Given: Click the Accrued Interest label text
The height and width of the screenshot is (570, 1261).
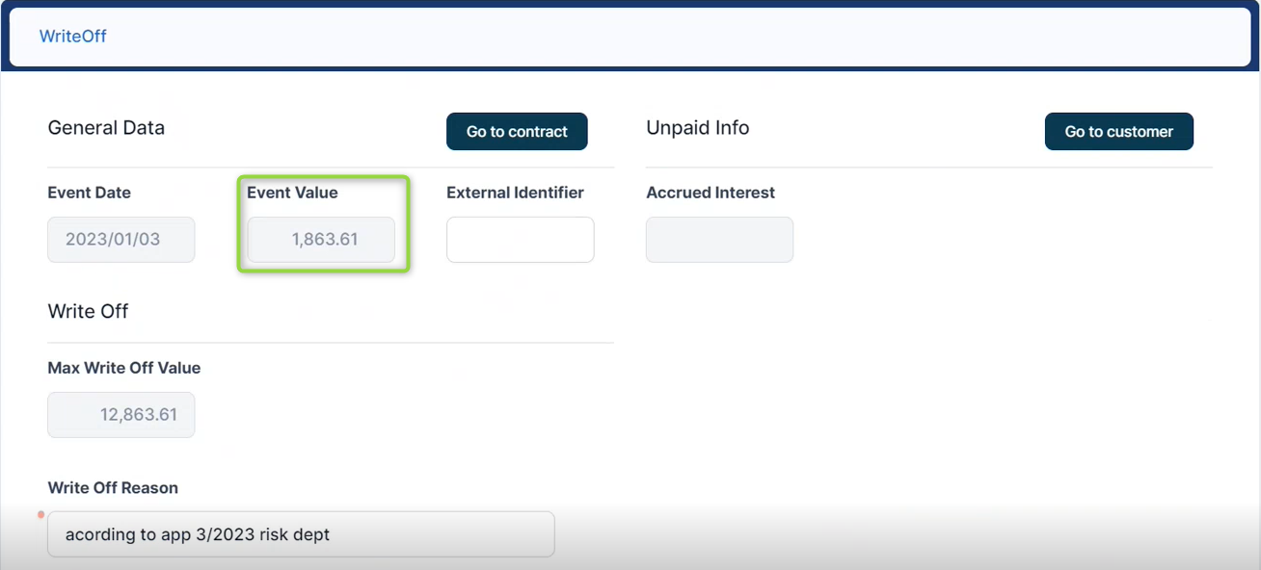Looking at the screenshot, I should (x=711, y=193).
